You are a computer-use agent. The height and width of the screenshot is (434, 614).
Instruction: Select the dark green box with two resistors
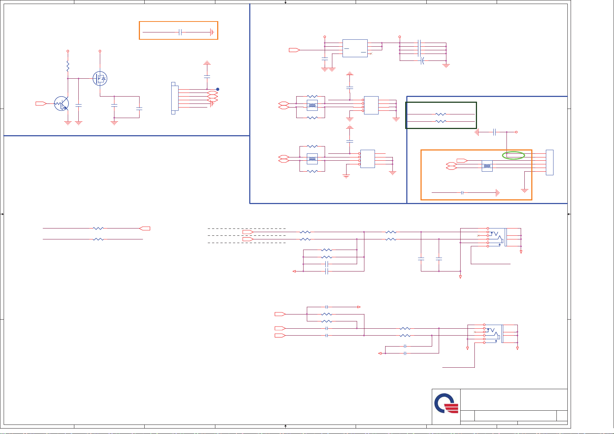point(441,116)
